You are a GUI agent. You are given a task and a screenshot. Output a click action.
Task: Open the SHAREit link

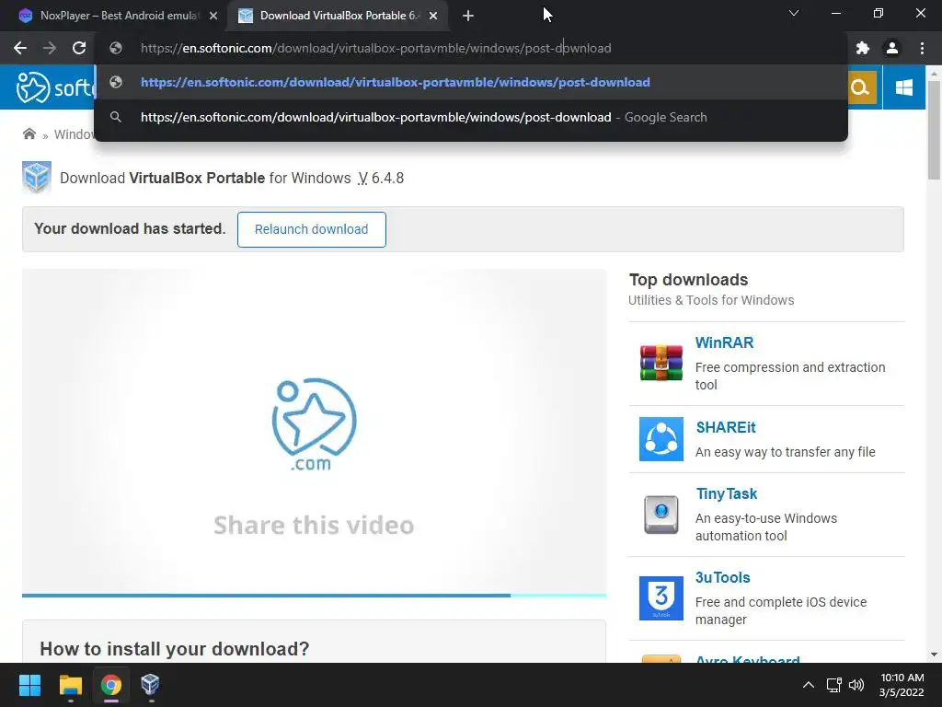(725, 427)
